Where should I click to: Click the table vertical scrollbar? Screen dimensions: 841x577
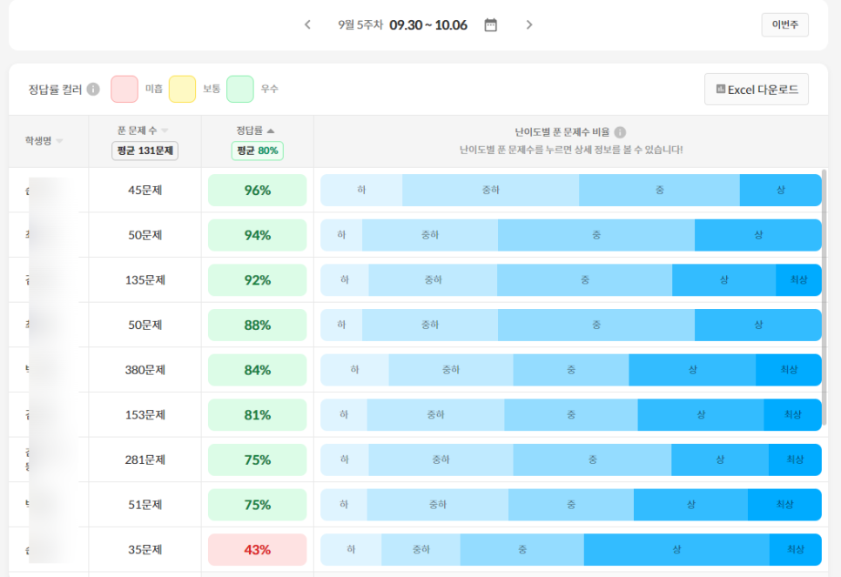(x=824, y=299)
